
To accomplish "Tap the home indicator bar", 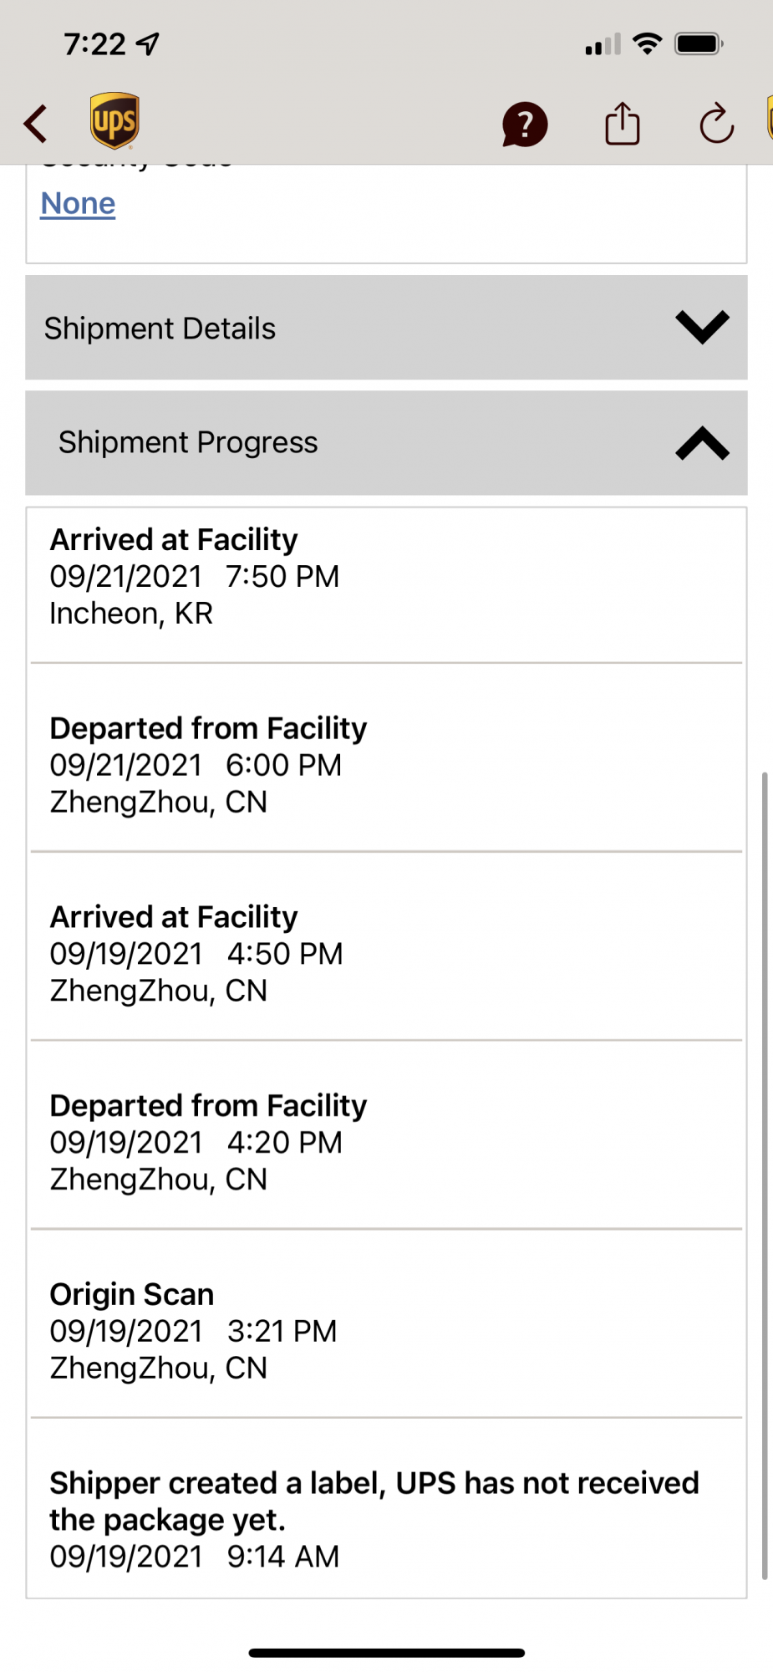I will tap(386, 1653).
